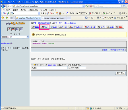This screenshot has height=110, width=128.
Task: Click the Live Search magnifier button
Action: (124, 6)
